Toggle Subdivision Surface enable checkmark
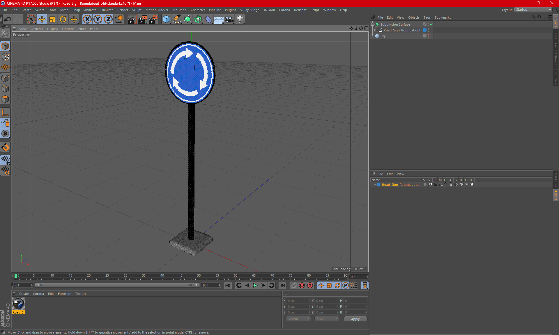This screenshot has height=335, width=559. pos(431,24)
